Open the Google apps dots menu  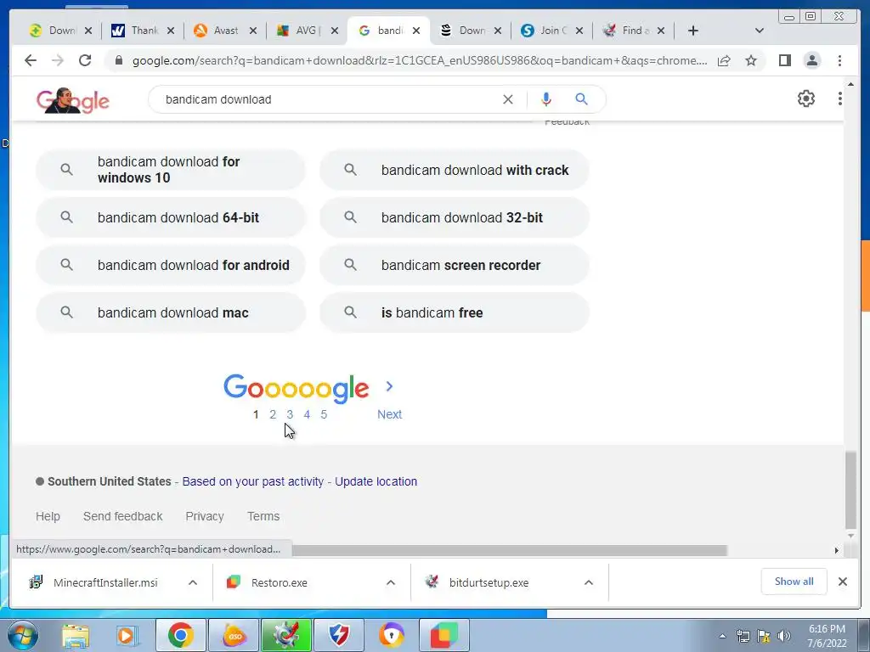(839, 98)
